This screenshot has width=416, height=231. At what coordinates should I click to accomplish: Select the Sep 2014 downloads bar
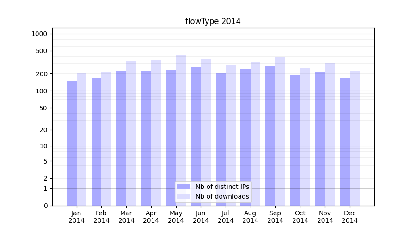(x=280, y=132)
